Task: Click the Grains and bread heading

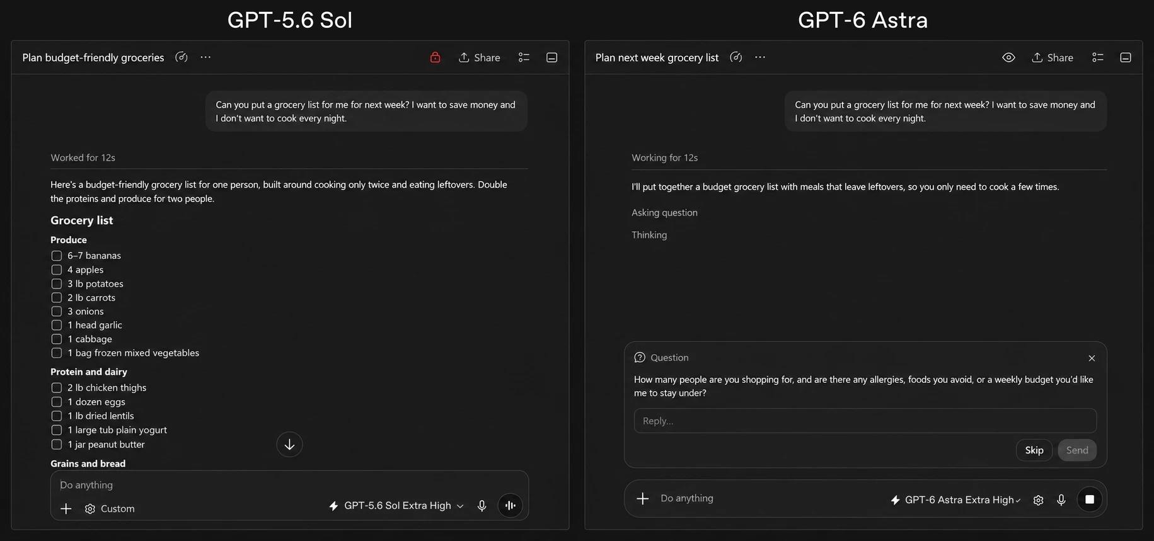Action: [x=88, y=464]
